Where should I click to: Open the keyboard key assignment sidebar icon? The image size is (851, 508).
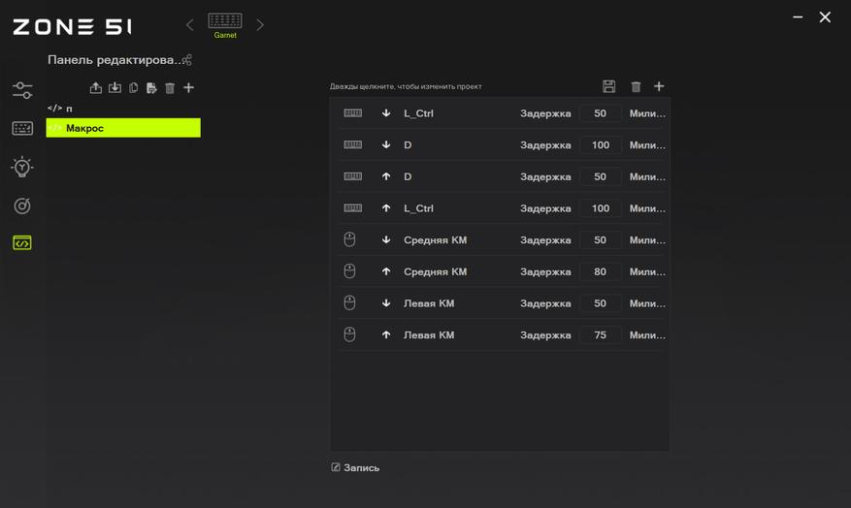(22, 129)
